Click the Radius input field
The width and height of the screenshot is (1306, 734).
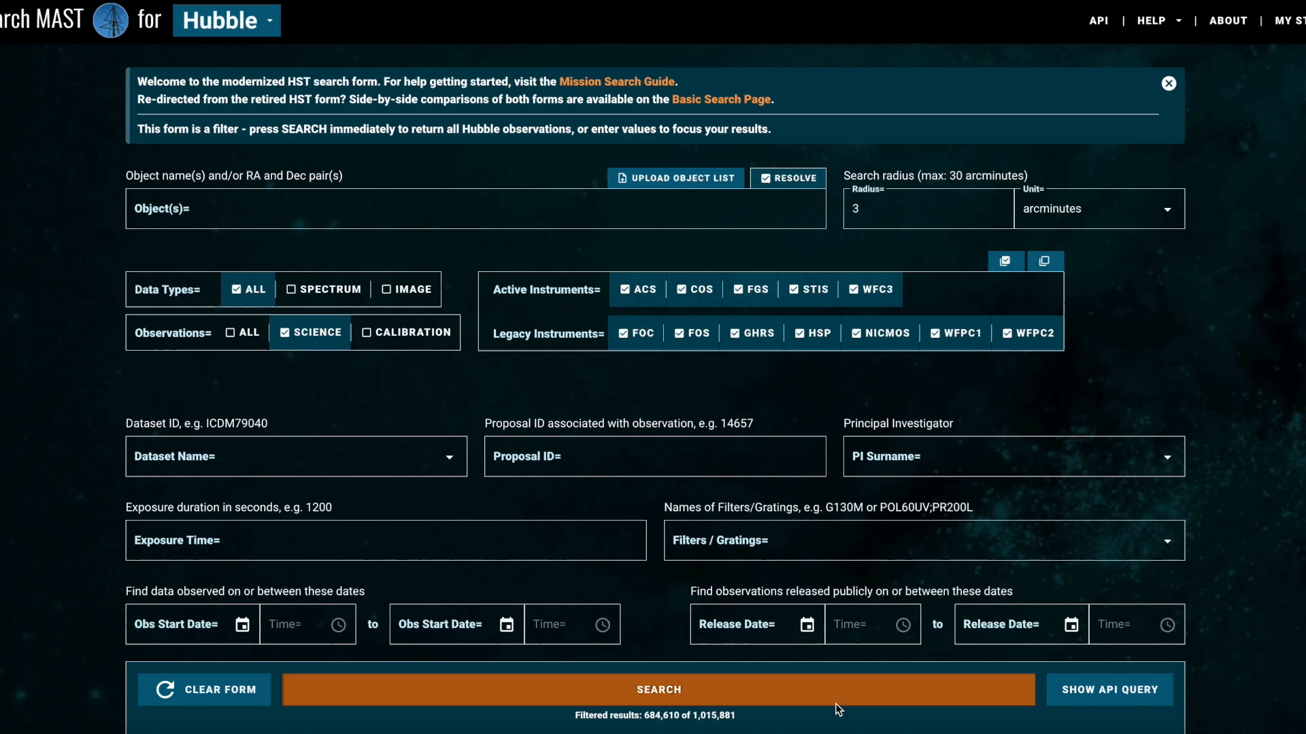pyautogui.click(x=928, y=209)
